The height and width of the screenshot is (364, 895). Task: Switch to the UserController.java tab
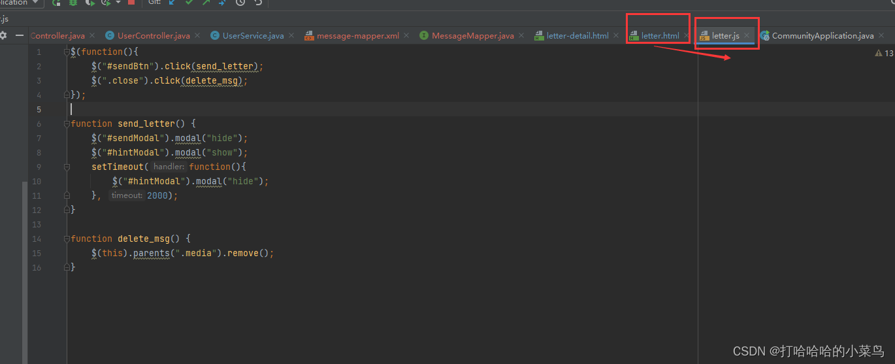154,36
